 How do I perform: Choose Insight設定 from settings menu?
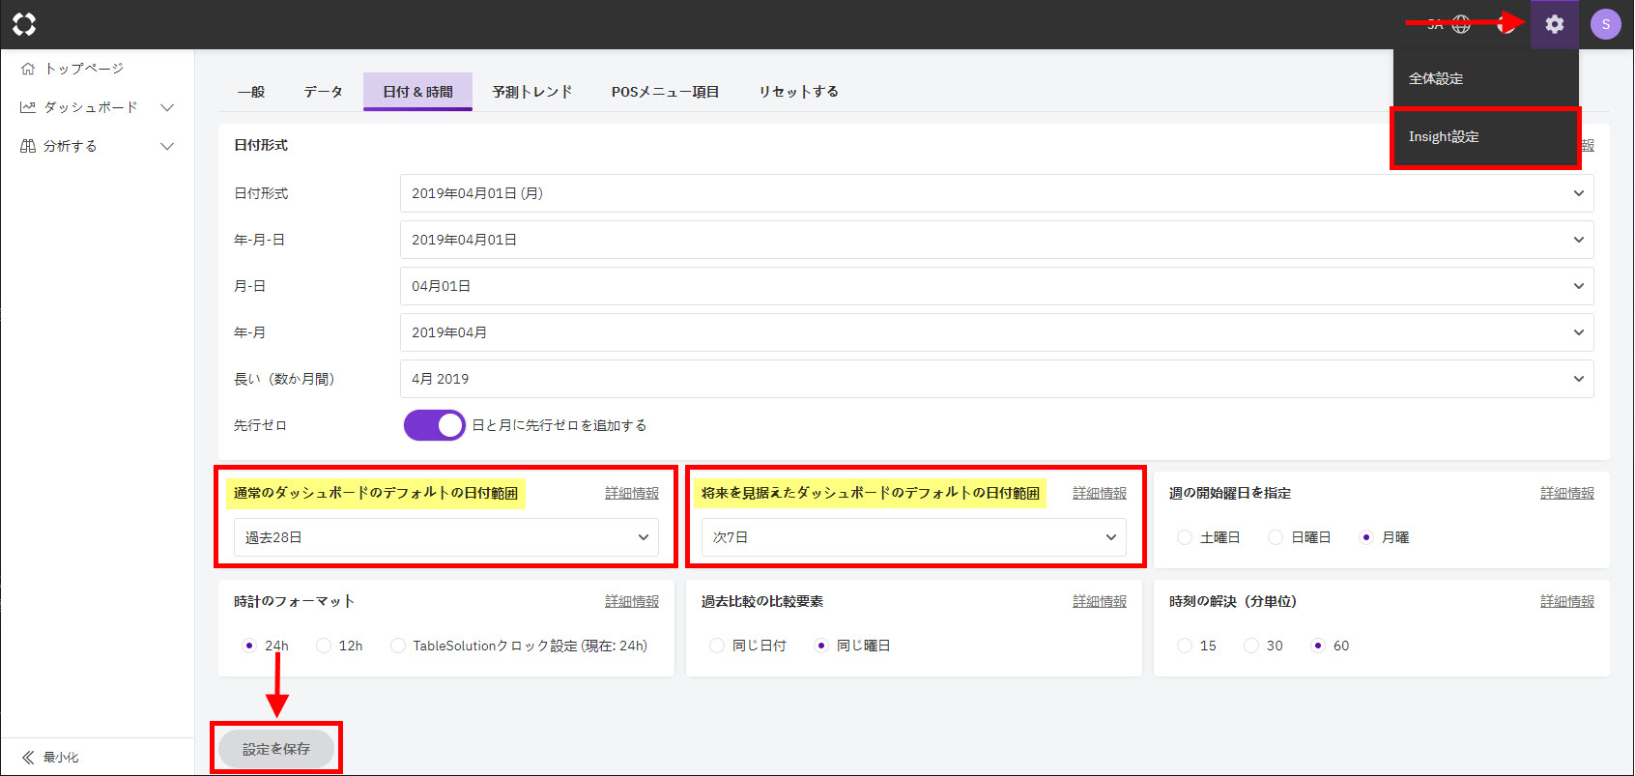click(1485, 136)
